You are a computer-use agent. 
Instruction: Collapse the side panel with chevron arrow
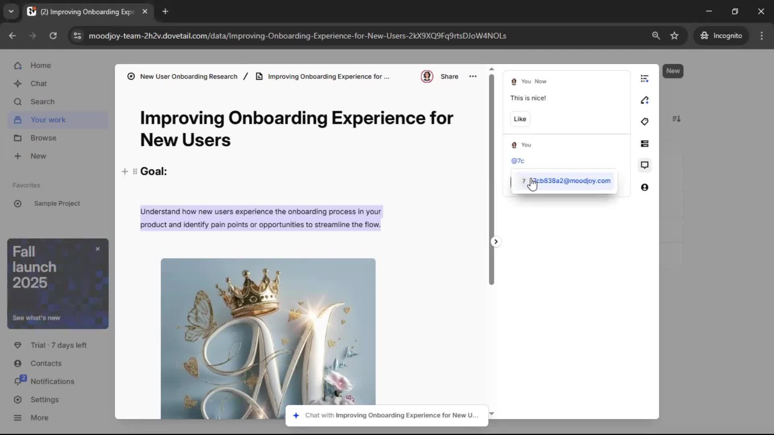tap(496, 242)
